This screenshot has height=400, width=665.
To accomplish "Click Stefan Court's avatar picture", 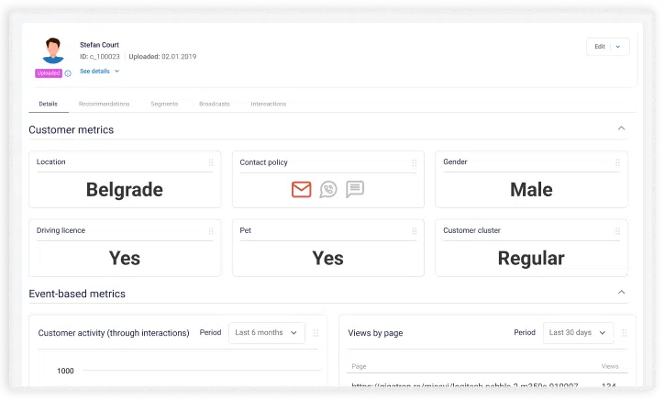I will 52,51.
